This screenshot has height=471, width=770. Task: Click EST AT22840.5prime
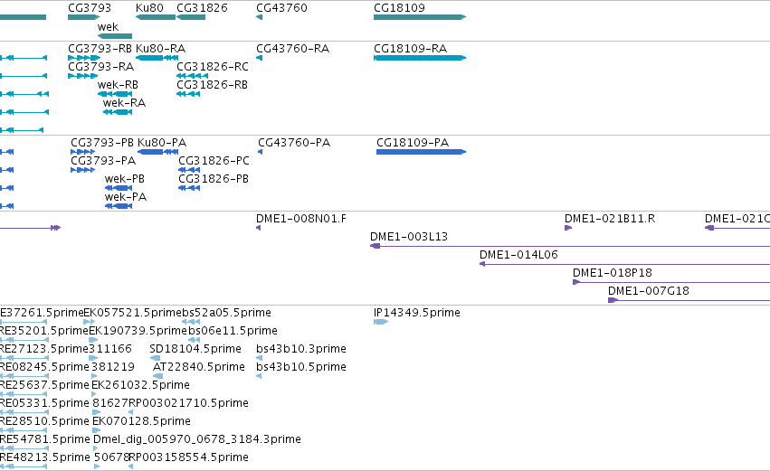click(x=199, y=367)
